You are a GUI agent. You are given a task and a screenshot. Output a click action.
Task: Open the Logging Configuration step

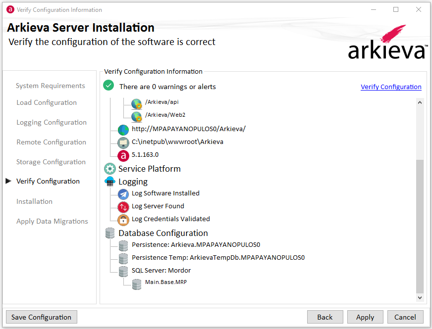point(52,122)
